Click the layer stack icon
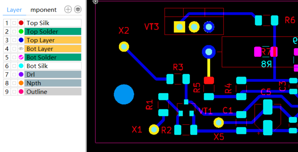The image size is (298, 152). (x=78, y=9)
